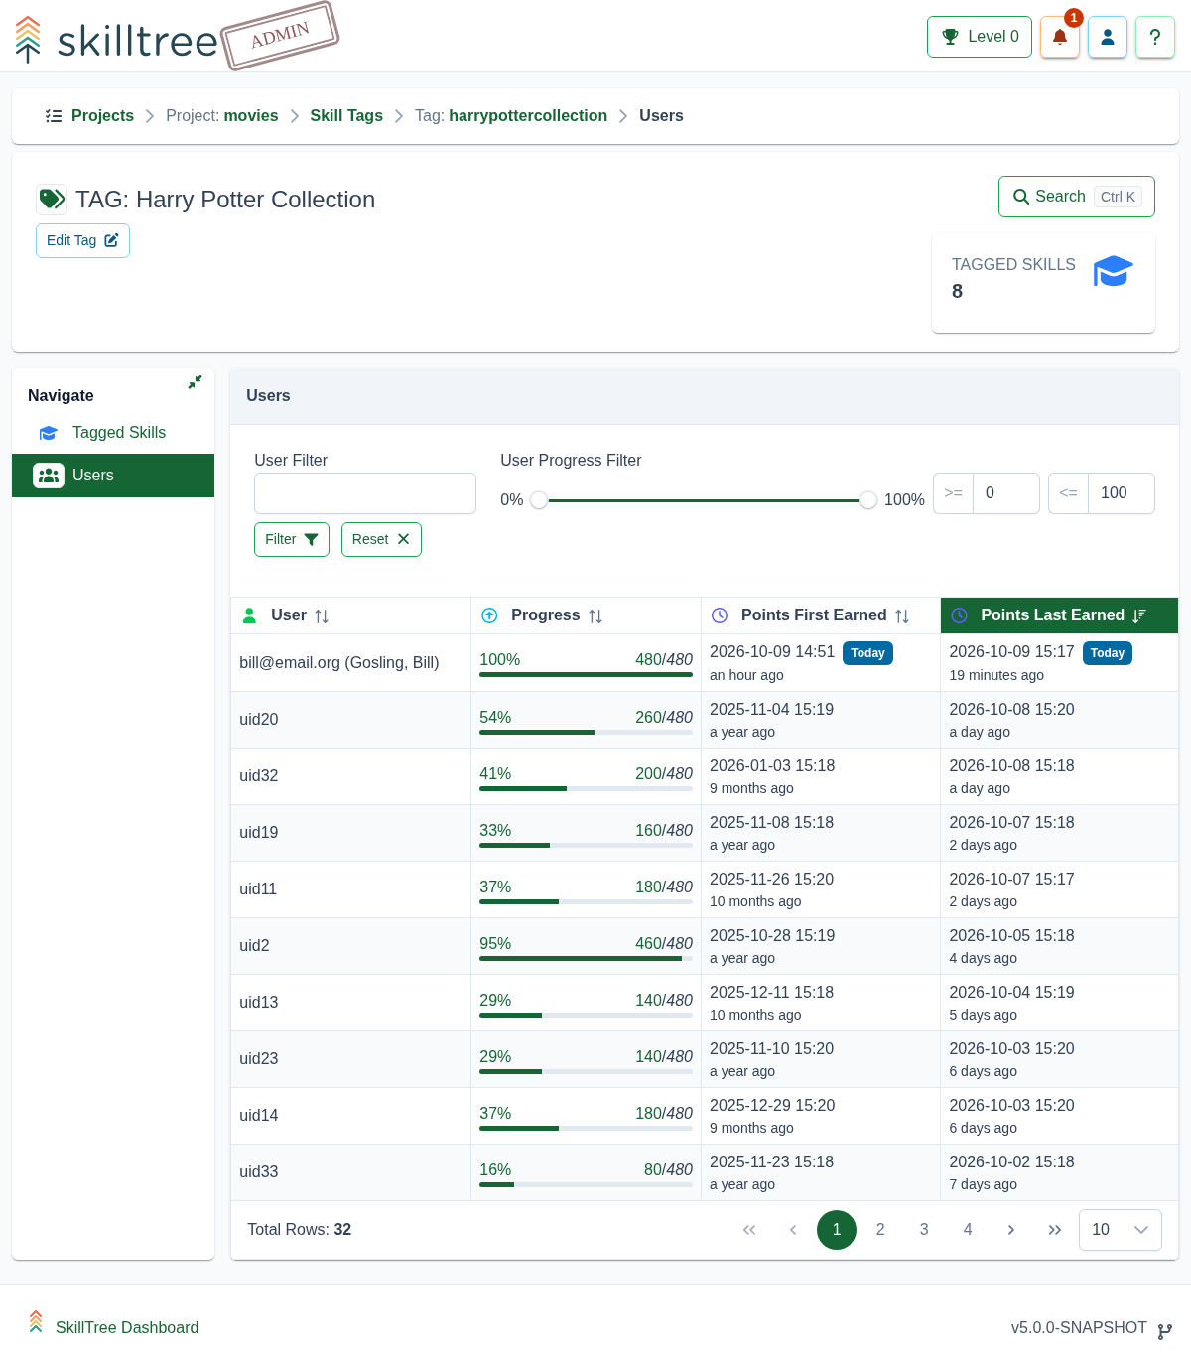Collapse the Navigate panel with the arrows icon

click(x=195, y=382)
